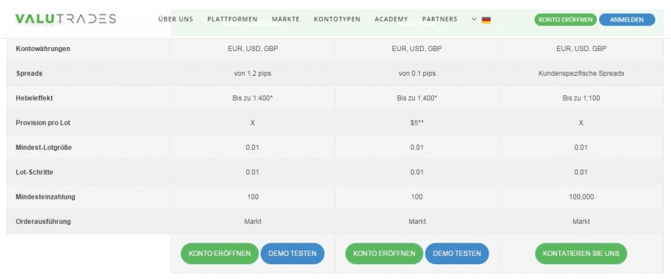Select the Spreads row label

[29, 73]
